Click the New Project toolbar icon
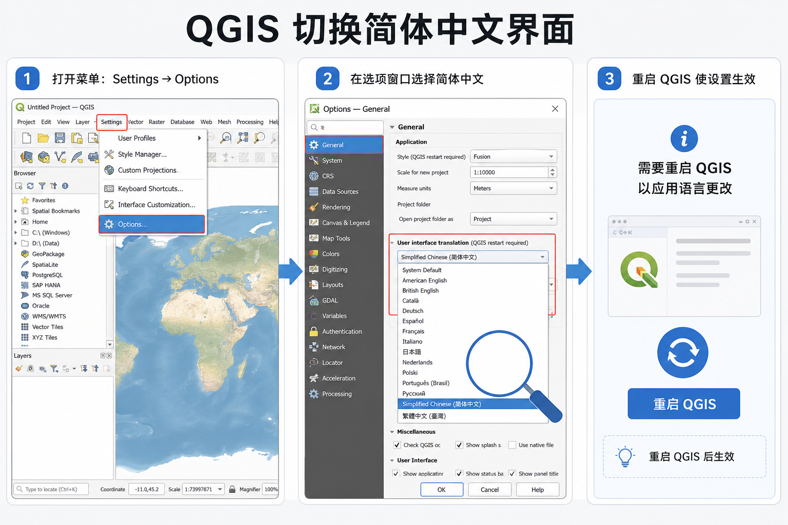This screenshot has width=788, height=525. pyautogui.click(x=27, y=138)
